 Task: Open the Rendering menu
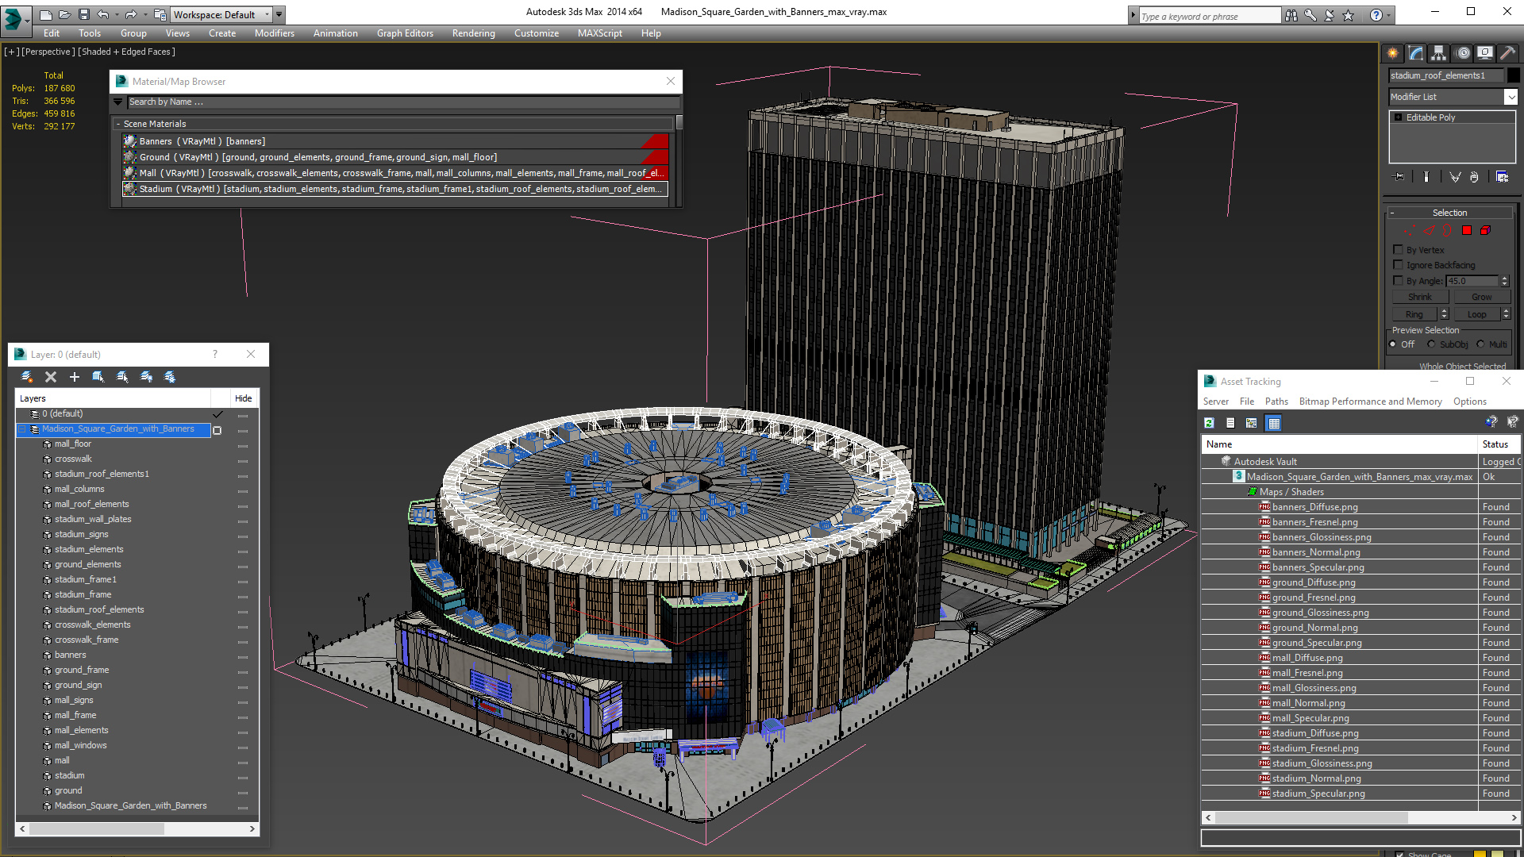tap(473, 33)
